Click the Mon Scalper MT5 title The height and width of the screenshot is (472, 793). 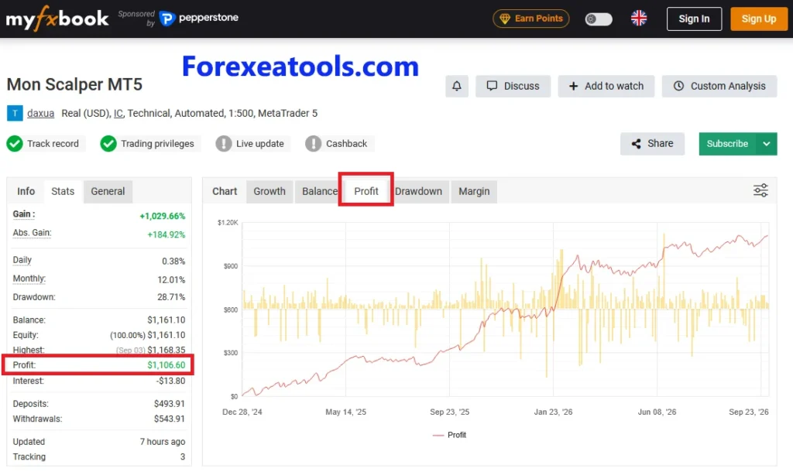pos(74,84)
